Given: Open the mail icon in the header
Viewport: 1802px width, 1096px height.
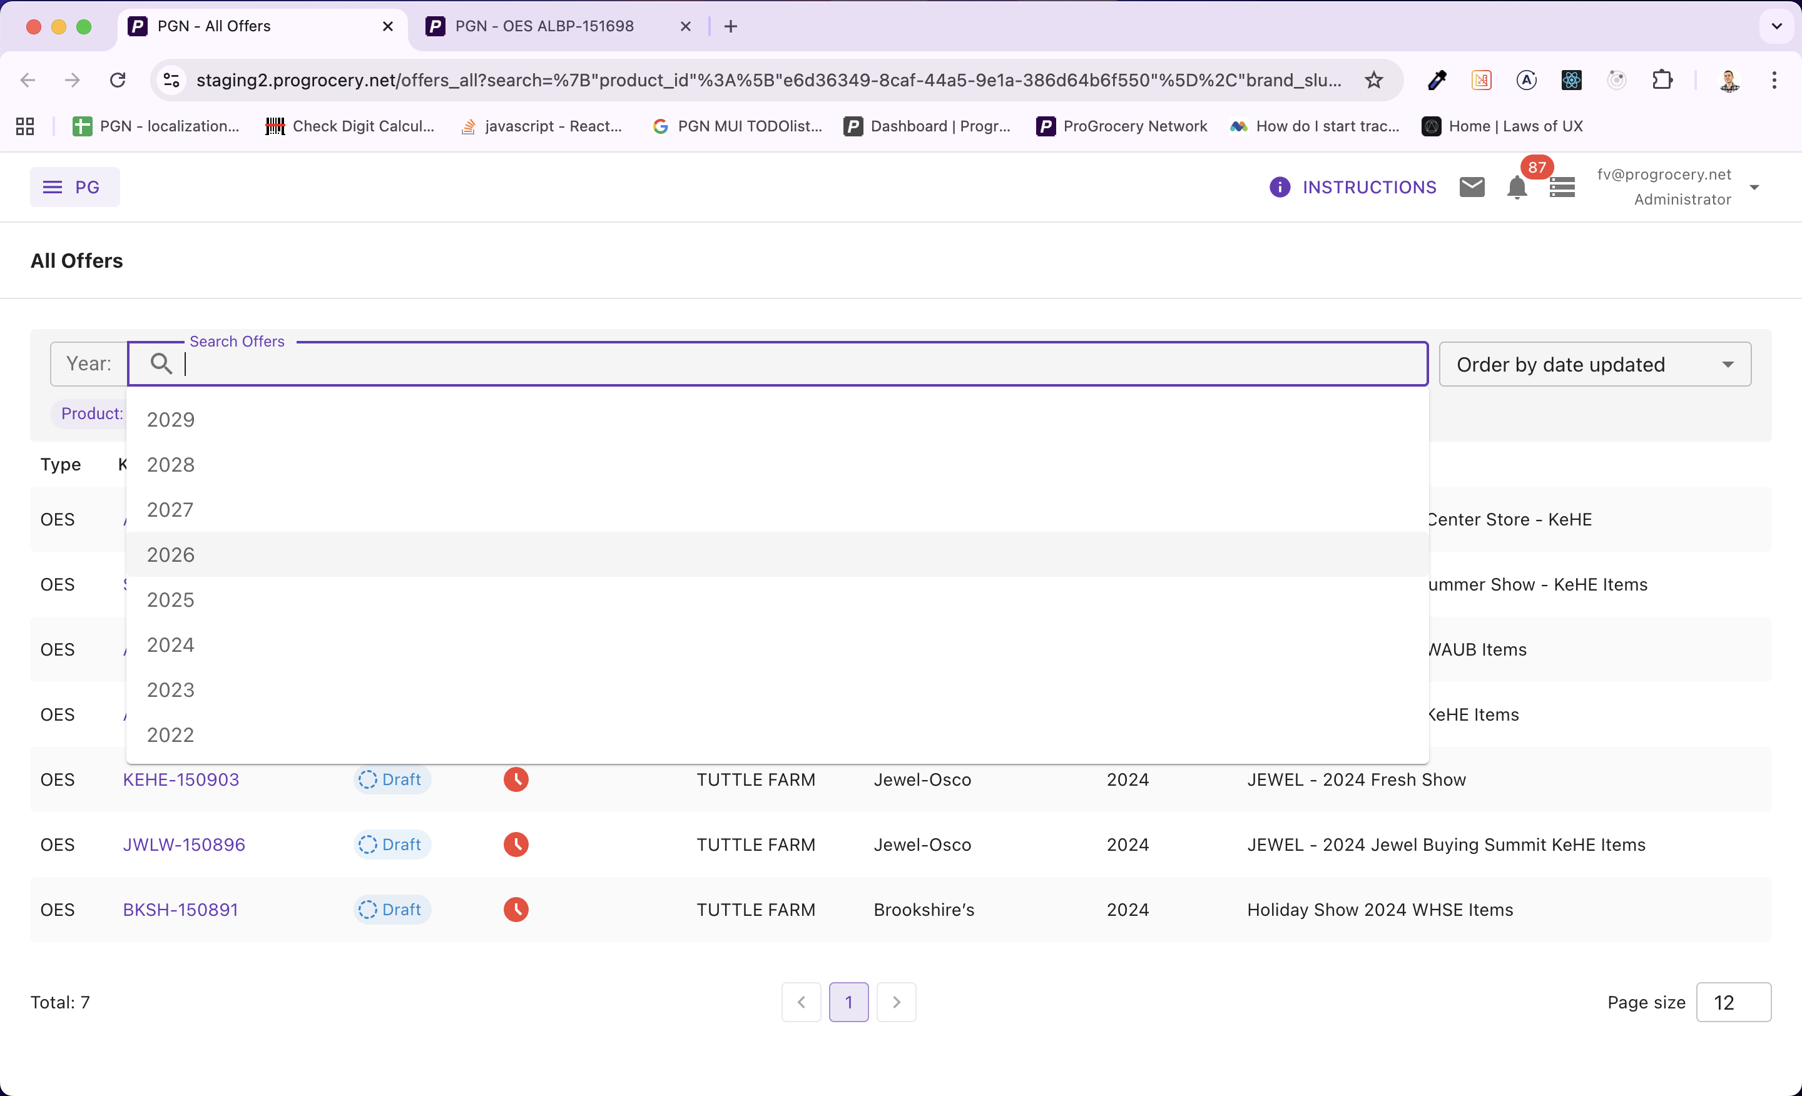Looking at the screenshot, I should [x=1472, y=187].
